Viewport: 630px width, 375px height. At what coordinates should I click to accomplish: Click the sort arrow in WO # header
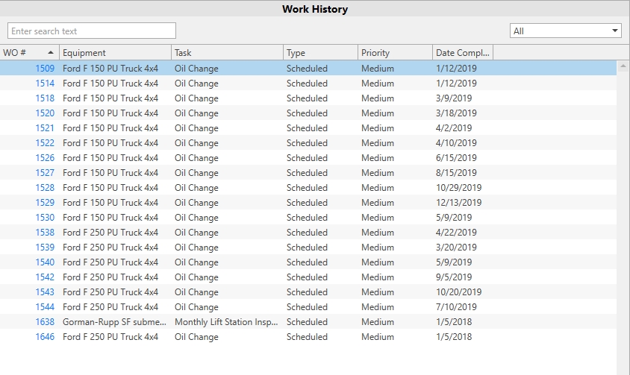coord(50,53)
